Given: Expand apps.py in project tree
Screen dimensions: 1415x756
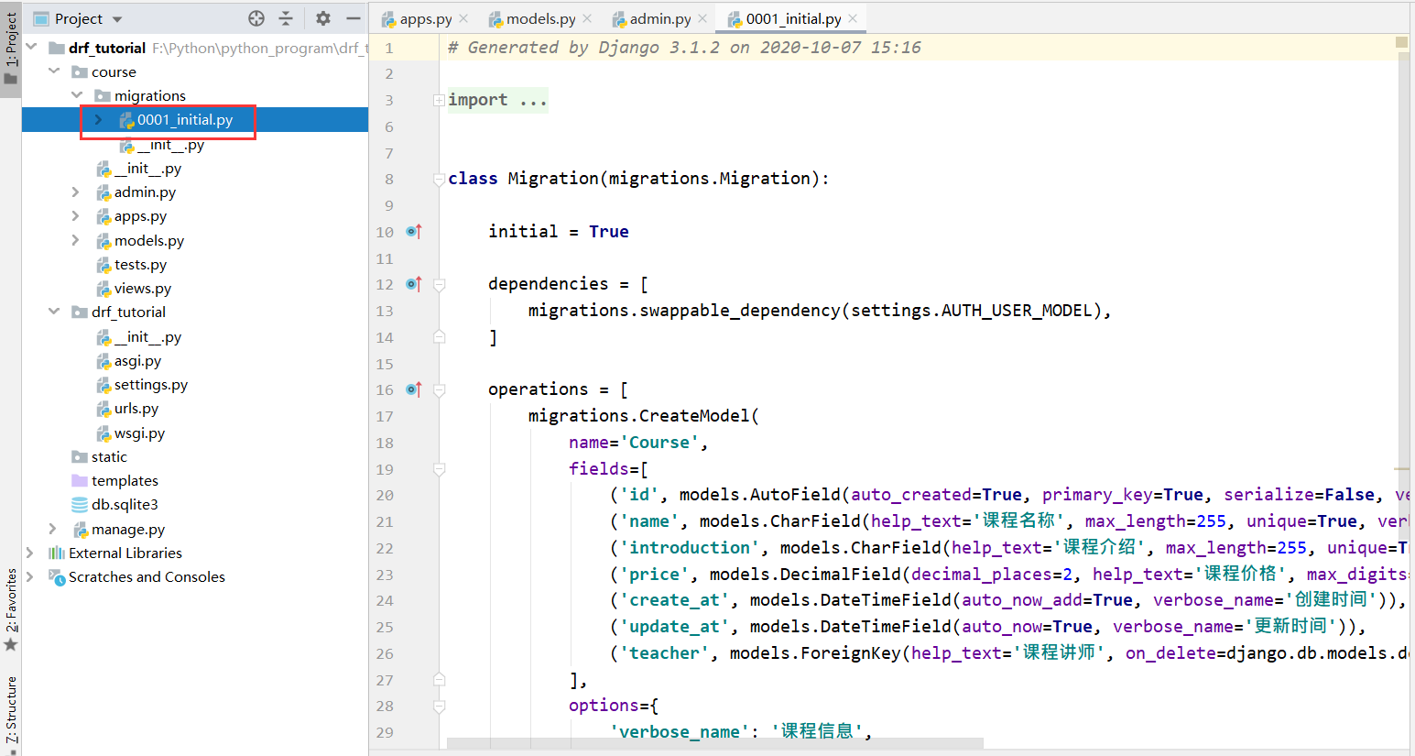Looking at the screenshot, I should (x=76, y=215).
